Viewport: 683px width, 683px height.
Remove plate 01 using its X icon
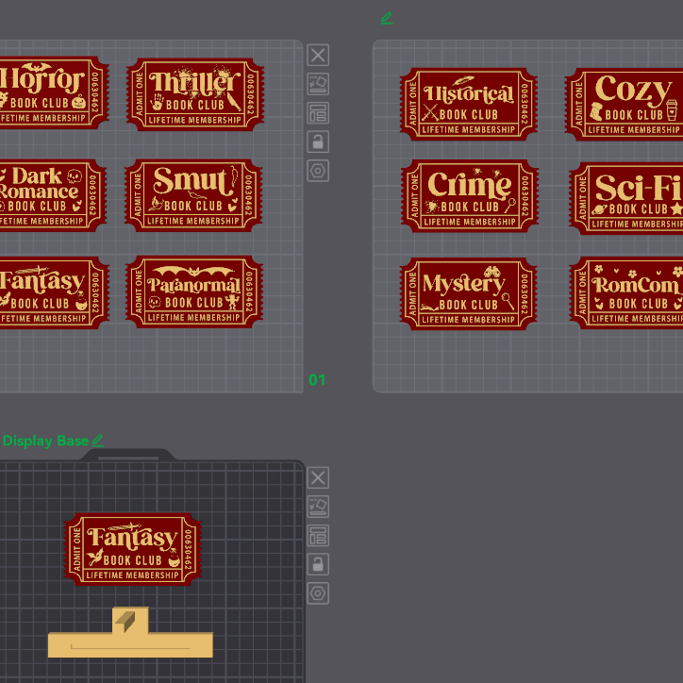click(318, 56)
